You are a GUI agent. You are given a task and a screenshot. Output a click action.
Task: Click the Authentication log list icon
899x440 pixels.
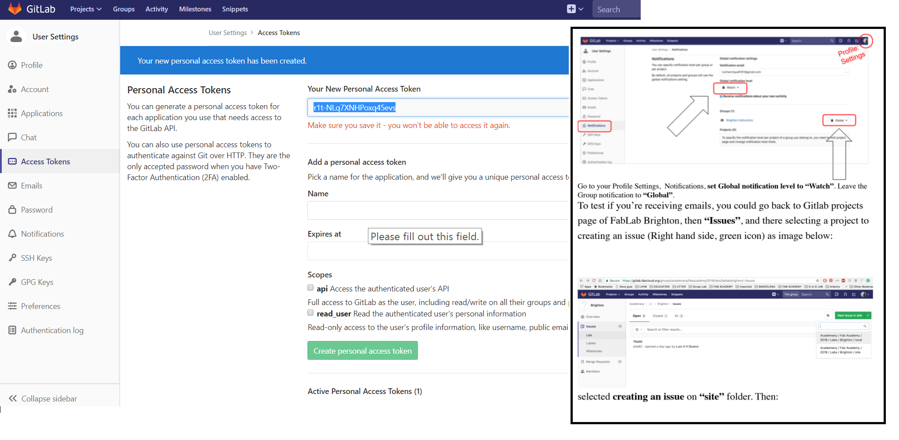tap(12, 330)
